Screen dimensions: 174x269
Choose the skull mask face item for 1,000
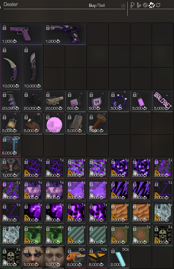point(11,168)
